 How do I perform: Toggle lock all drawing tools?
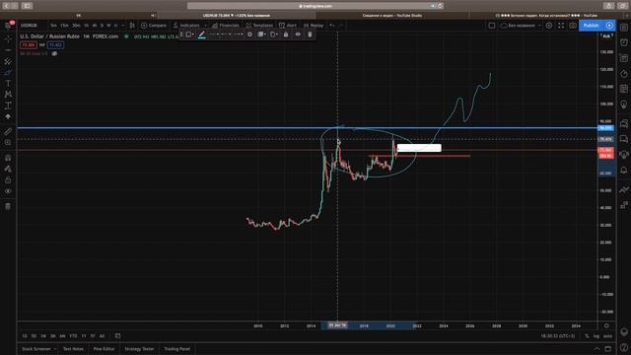pyautogui.click(x=8, y=179)
